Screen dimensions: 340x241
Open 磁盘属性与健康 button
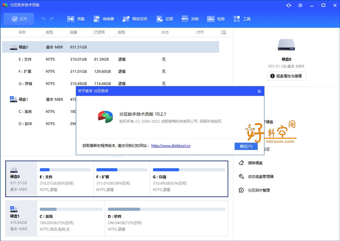[x=286, y=76]
